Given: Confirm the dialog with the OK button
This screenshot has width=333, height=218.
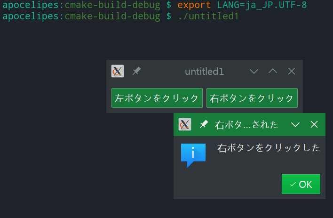Looking at the screenshot, I should (301, 184).
